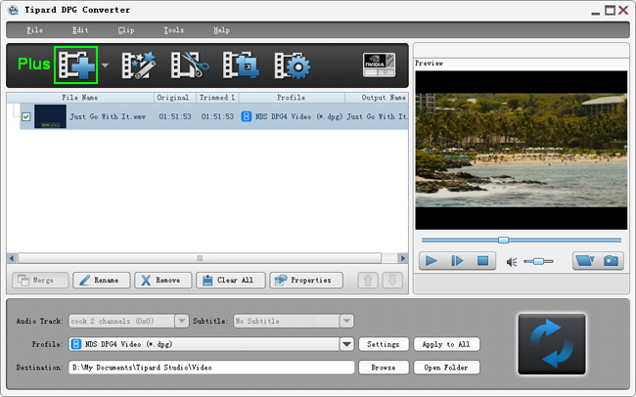Open profile Settings
Viewport: 636px width, 397px height.
(x=384, y=344)
